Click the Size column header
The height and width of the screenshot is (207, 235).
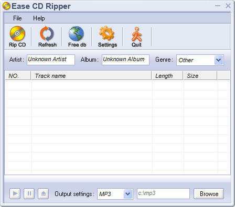(200, 76)
